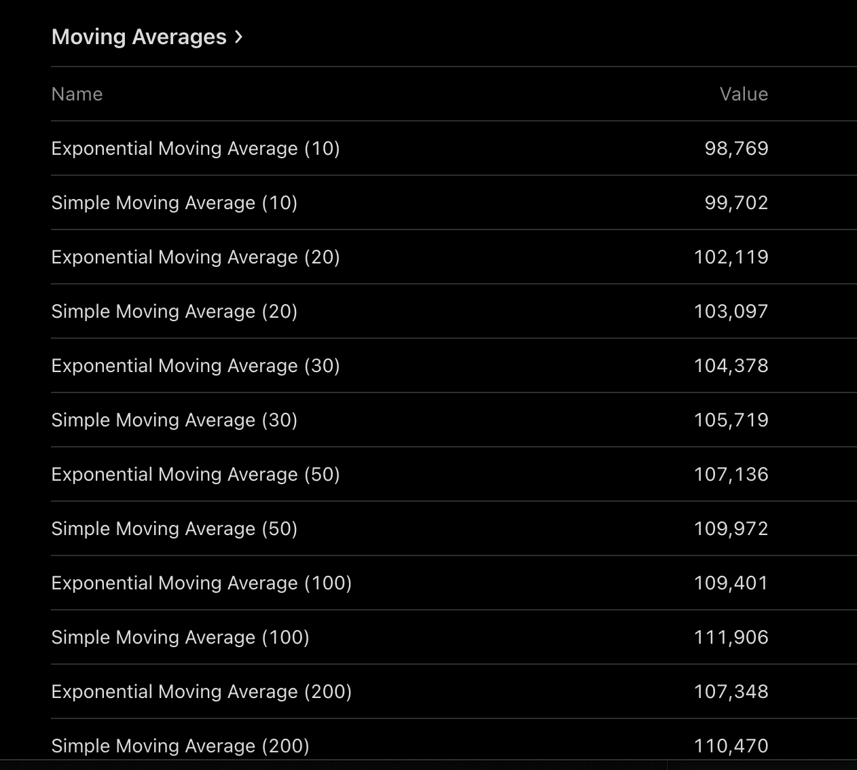Select the Exponential Moving Average (100) row
The width and height of the screenshot is (857, 770).
[202, 583]
